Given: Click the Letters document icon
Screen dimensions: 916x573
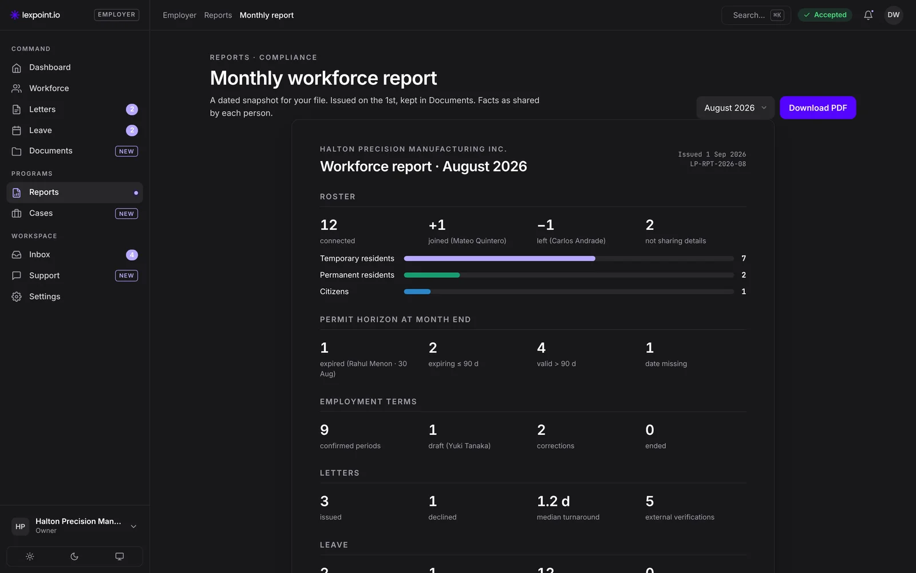Looking at the screenshot, I should tap(17, 109).
